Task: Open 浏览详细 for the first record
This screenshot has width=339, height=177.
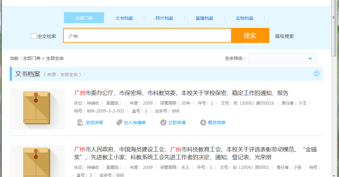Action: pyautogui.click(x=94, y=122)
